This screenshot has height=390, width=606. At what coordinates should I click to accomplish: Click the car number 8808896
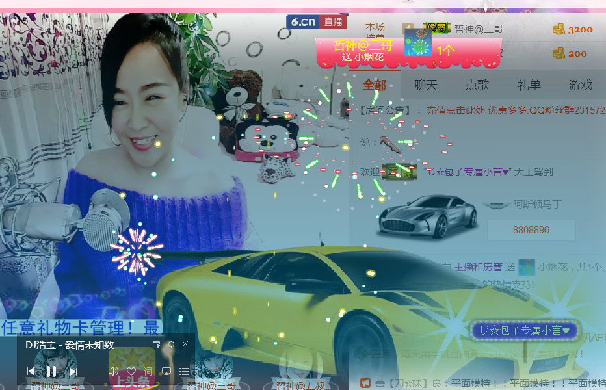[x=531, y=230]
